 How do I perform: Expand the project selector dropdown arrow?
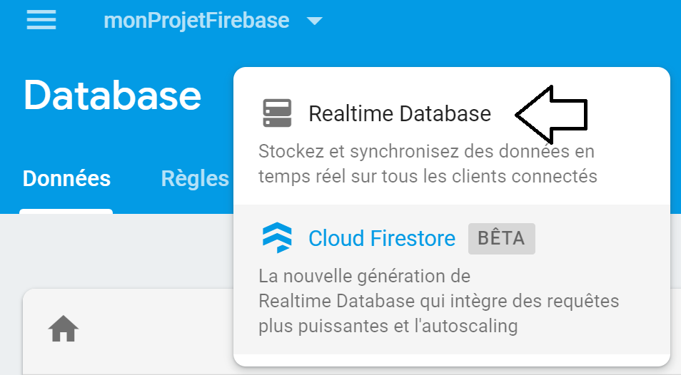[x=314, y=21]
